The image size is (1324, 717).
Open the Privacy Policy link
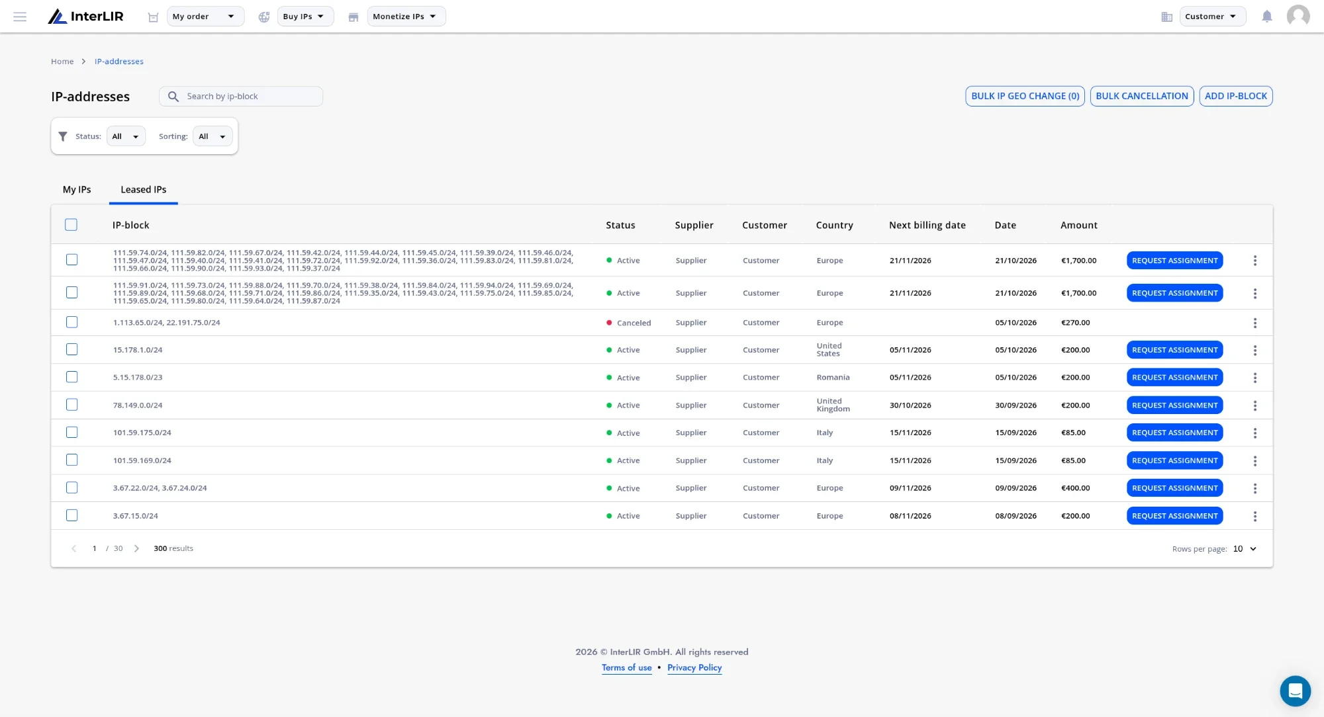(694, 668)
